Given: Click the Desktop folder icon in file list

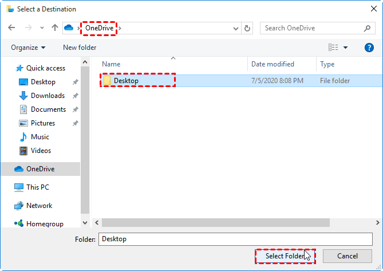Looking at the screenshot, I should tap(107, 81).
